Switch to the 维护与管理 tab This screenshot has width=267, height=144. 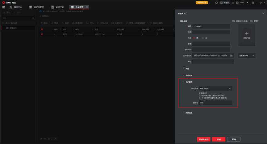pos(37,7)
